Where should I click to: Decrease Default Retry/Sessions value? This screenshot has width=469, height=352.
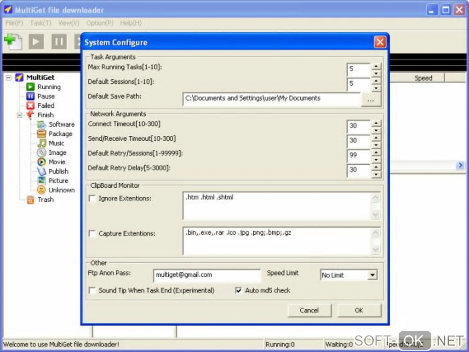click(x=376, y=160)
